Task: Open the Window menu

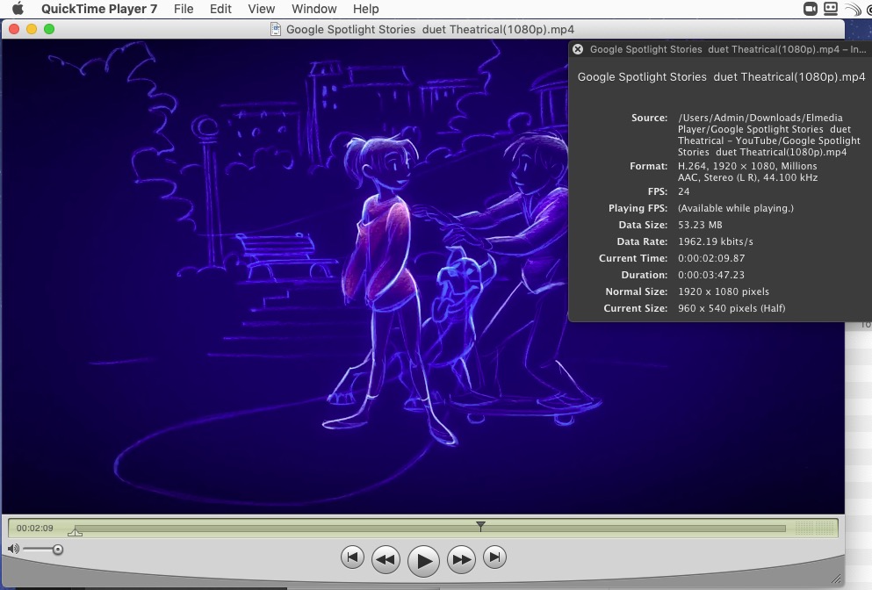Action: tap(314, 9)
